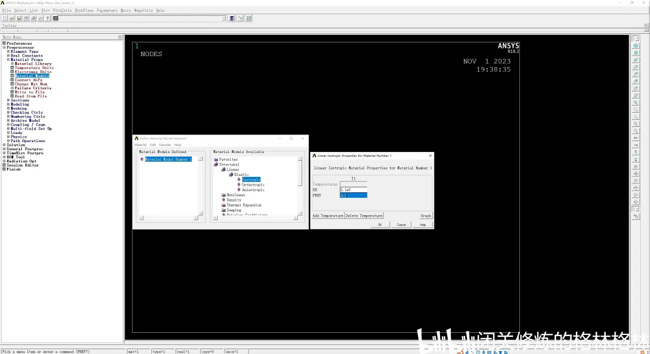The image size is (650, 354).
Task: Click the EX value input field
Action: click(353, 190)
